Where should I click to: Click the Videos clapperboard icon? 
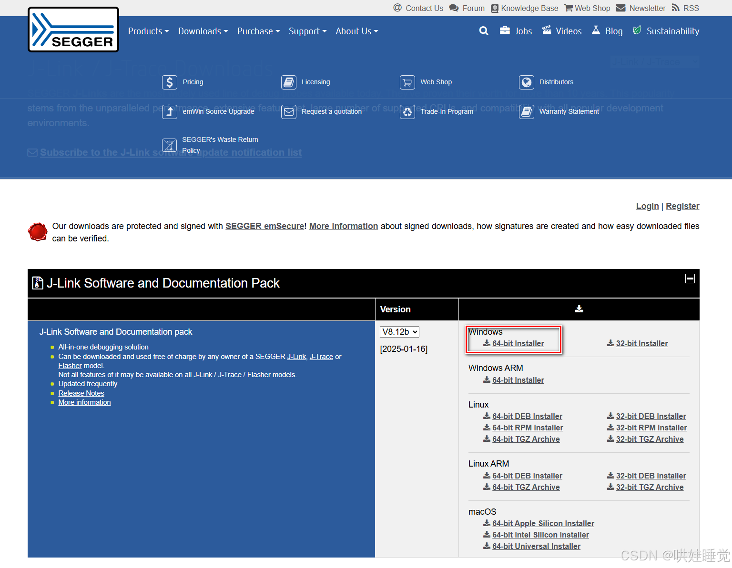click(x=547, y=30)
